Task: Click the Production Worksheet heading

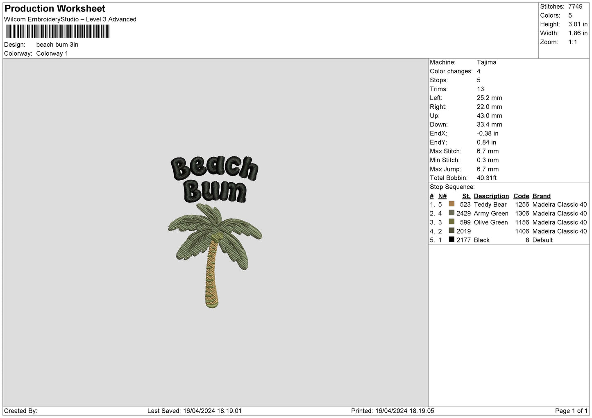Action: pos(55,9)
